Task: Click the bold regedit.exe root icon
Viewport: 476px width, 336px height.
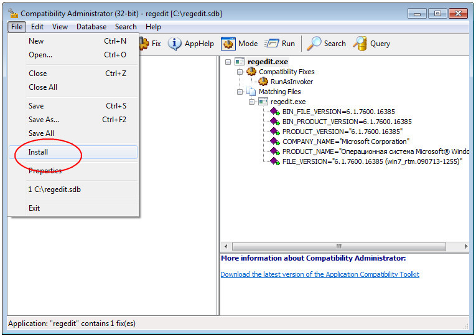Action: (240, 62)
